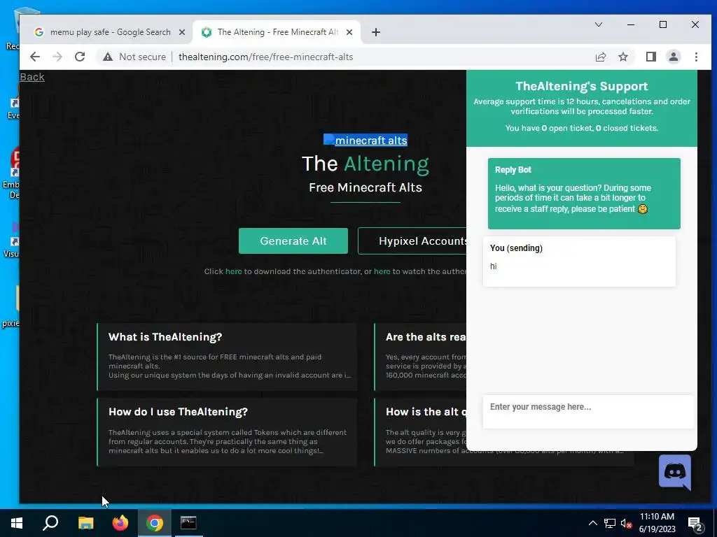Click the Not secure warning icon
717x537 pixels.
[107, 57]
